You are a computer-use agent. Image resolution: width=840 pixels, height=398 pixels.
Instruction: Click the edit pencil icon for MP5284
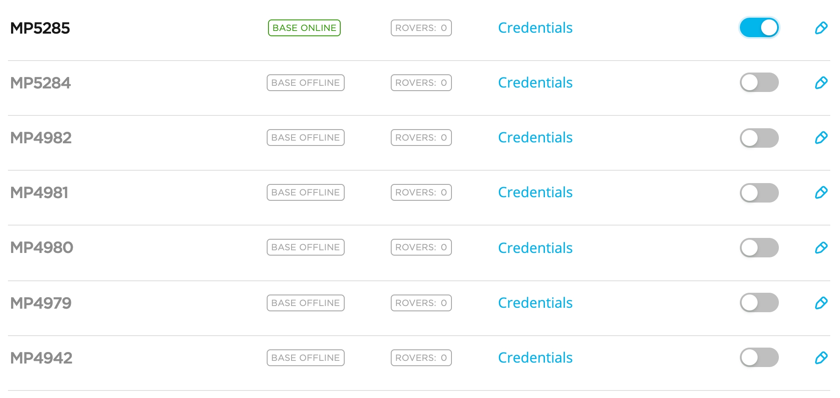tap(821, 83)
